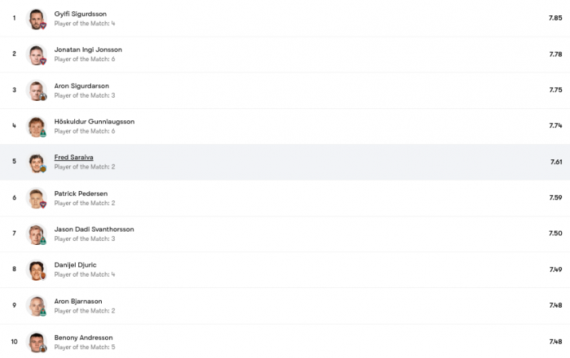Viewport: 570px width, 358px height.
Task: Click the team badge on Höskuldur Gunnlaugsson's photo
Action: point(43,133)
